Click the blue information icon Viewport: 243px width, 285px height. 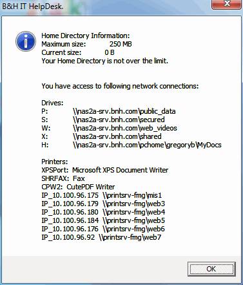tap(26, 41)
